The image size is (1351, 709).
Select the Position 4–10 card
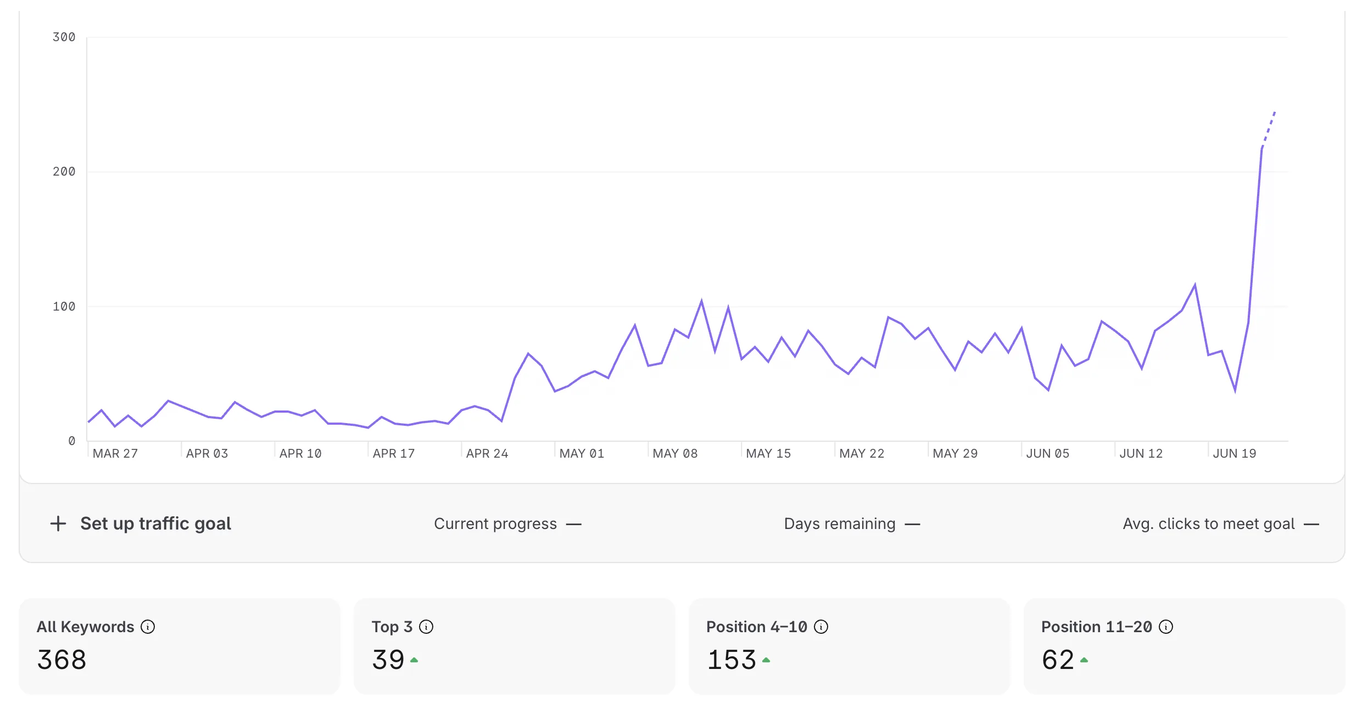[x=850, y=646]
